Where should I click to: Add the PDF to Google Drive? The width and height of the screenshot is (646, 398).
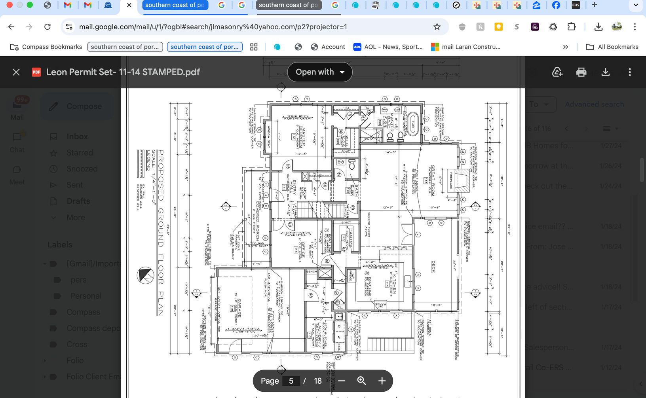coord(557,72)
